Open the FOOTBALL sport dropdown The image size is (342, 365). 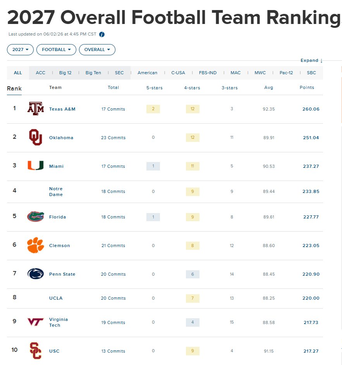tap(56, 49)
